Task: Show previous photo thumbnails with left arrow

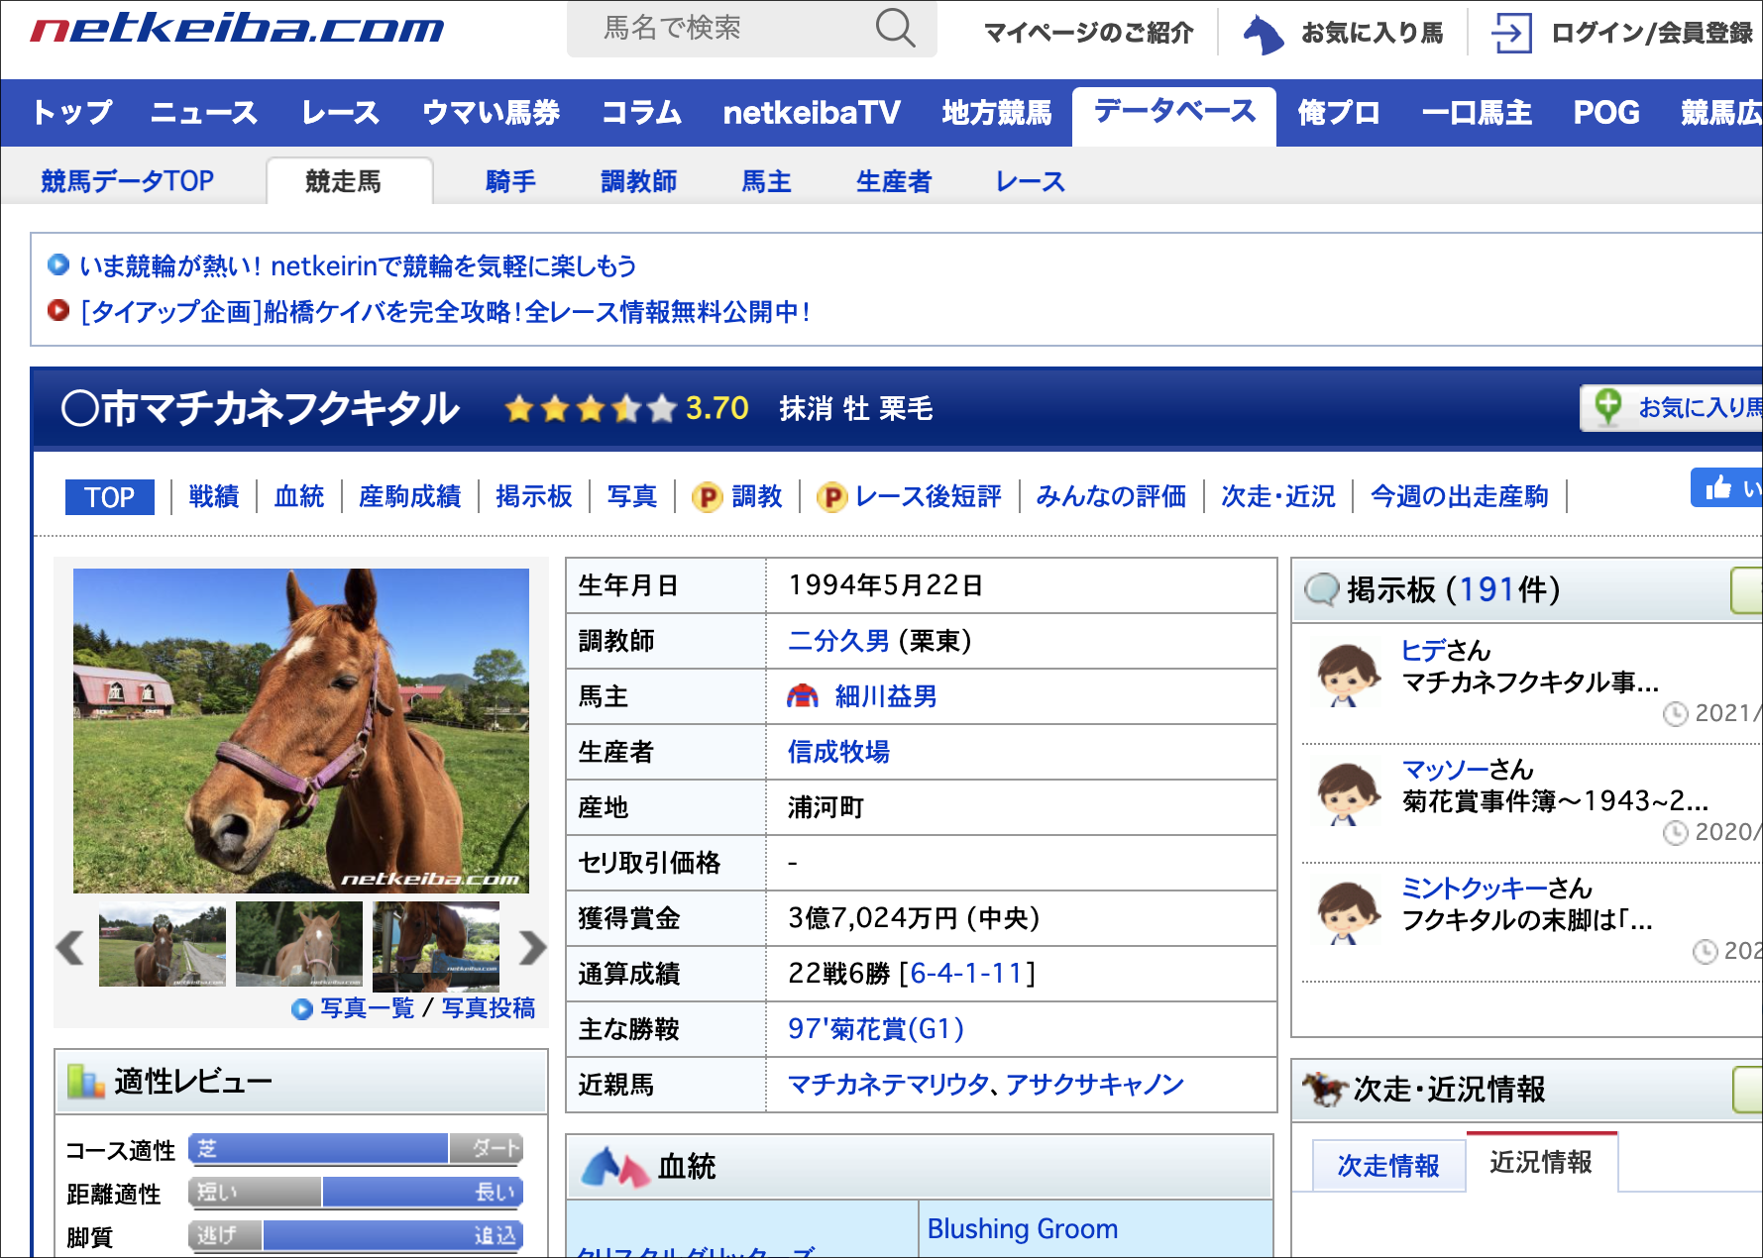Action: (70, 947)
